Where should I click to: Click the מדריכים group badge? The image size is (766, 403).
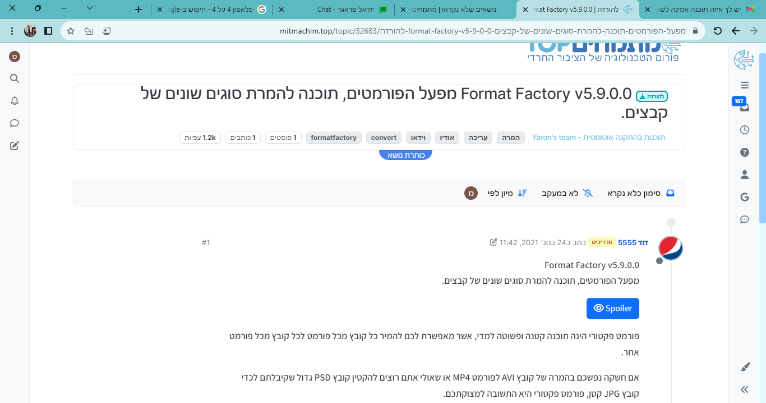point(602,242)
